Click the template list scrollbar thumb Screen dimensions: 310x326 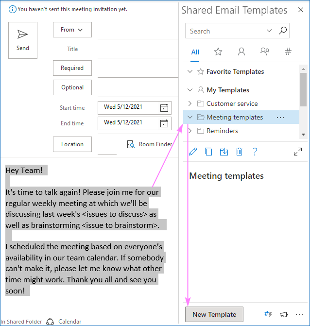point(303,89)
